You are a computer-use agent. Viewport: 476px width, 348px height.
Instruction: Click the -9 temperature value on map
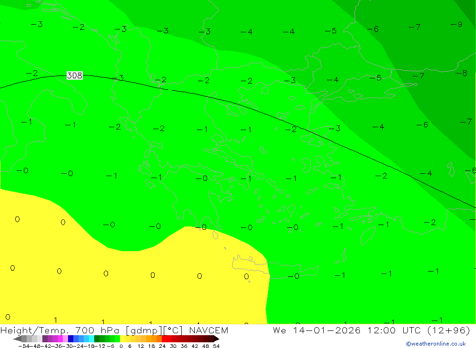(x=456, y=24)
